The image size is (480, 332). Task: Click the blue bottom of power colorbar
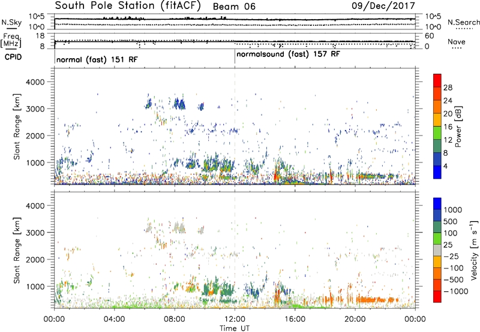pyautogui.click(x=437, y=172)
